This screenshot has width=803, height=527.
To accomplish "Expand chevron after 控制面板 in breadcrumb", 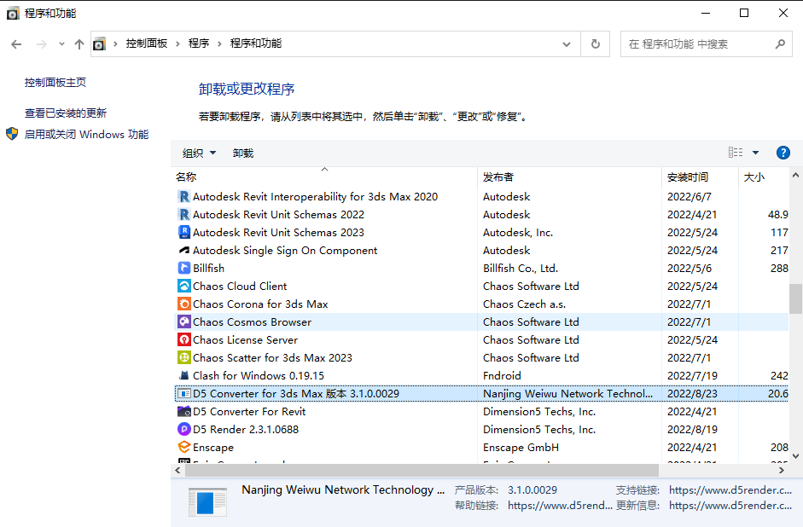I will point(177,44).
